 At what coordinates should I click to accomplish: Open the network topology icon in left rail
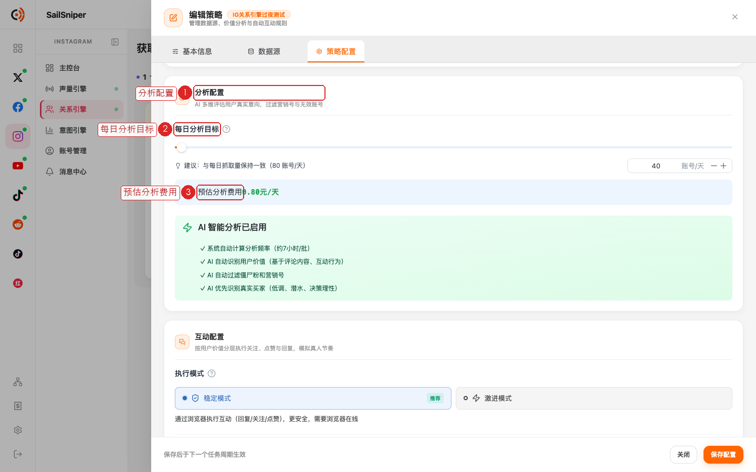point(18,382)
